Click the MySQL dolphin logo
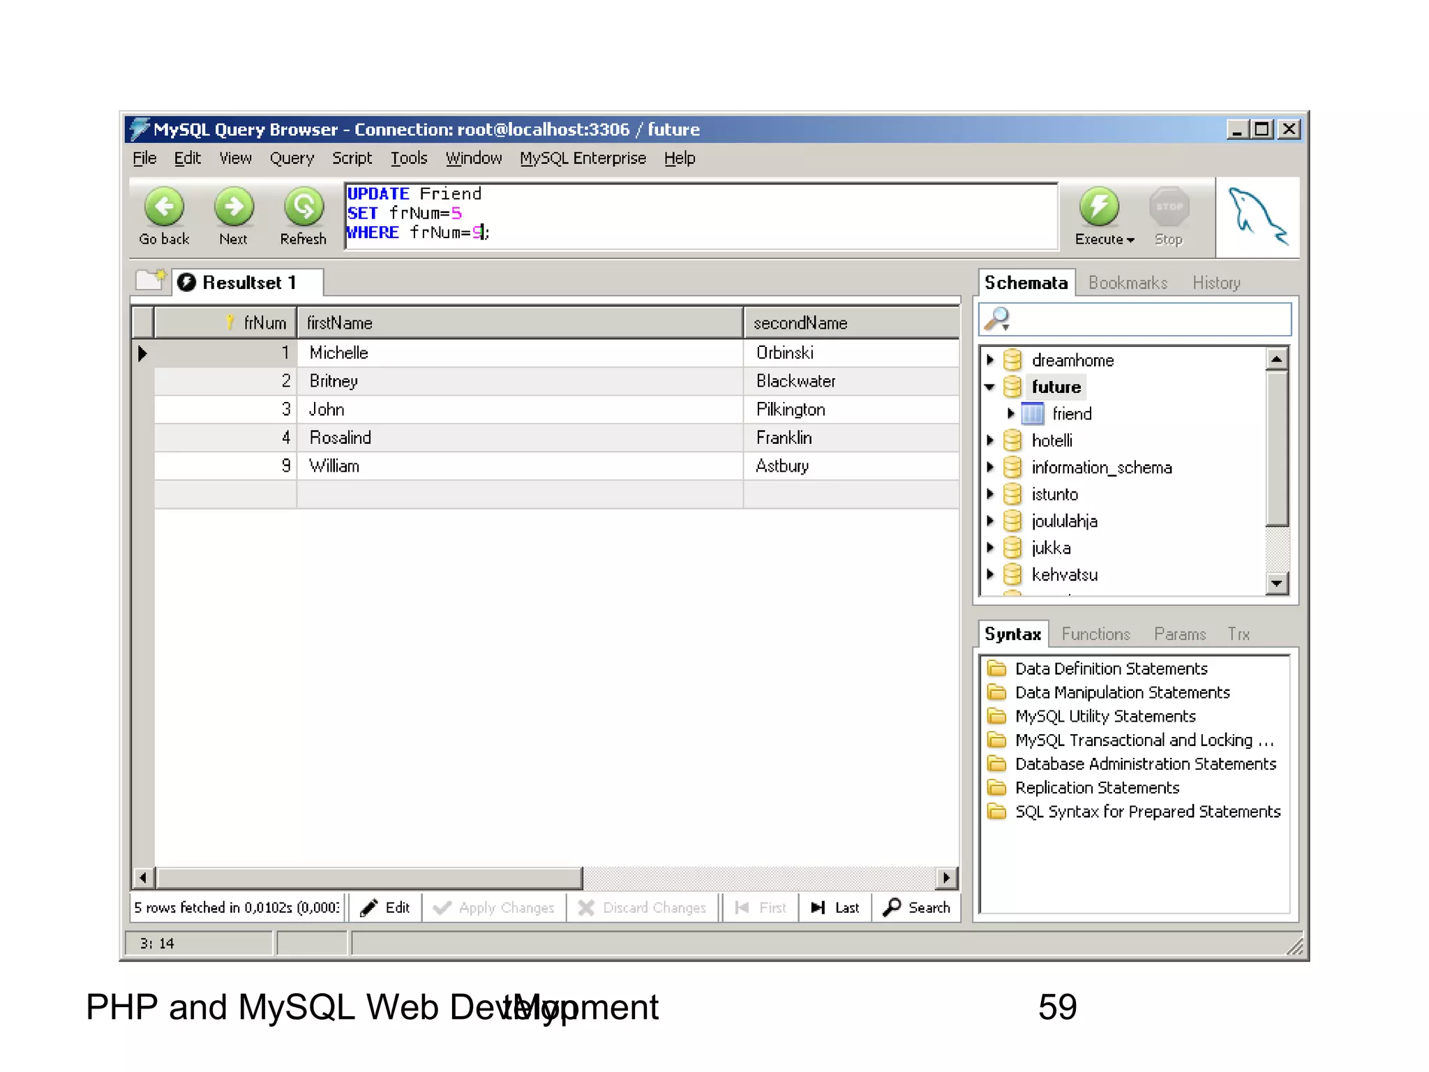Image resolution: width=1429 pixels, height=1072 pixels. [x=1257, y=216]
